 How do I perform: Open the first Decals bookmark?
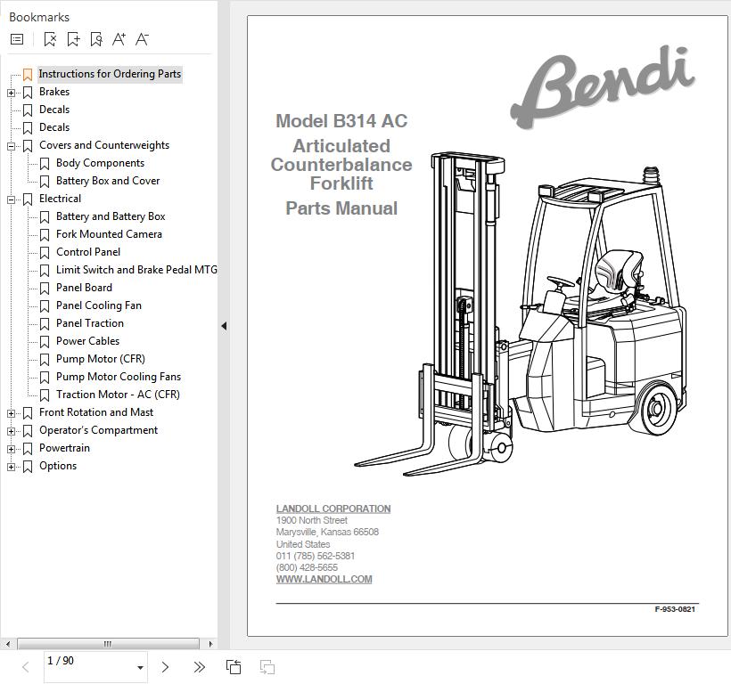click(54, 110)
